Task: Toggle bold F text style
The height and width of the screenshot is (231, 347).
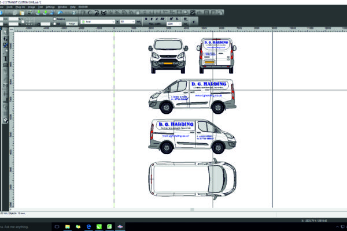Action: [x=152, y=19]
